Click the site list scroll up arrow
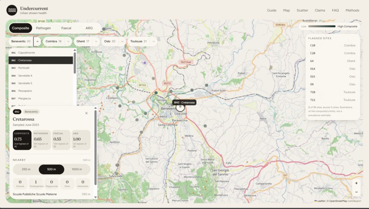Viewport: 369px width, 209px height. (75, 50)
